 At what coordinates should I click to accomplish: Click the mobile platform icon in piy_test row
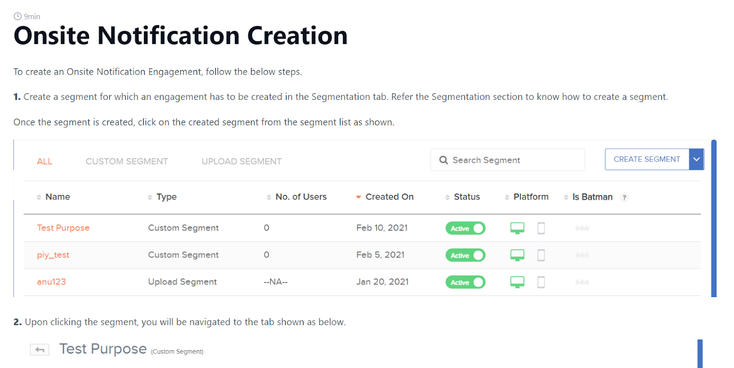(541, 255)
